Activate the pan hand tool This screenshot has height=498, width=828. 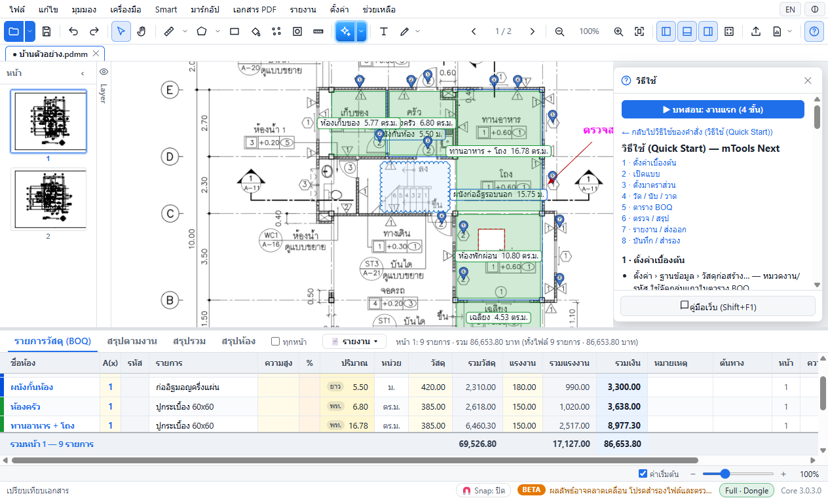coord(141,31)
